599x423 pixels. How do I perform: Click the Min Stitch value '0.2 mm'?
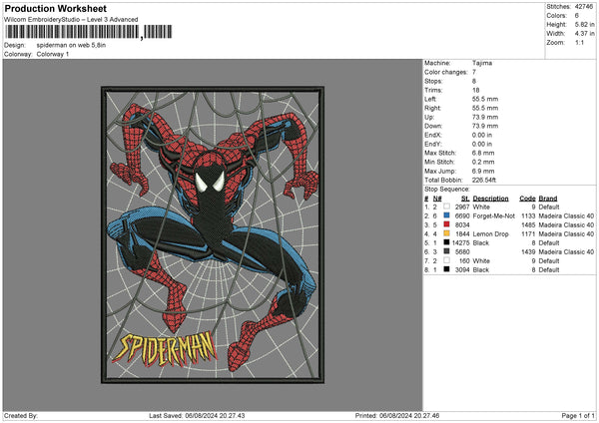tap(483, 162)
